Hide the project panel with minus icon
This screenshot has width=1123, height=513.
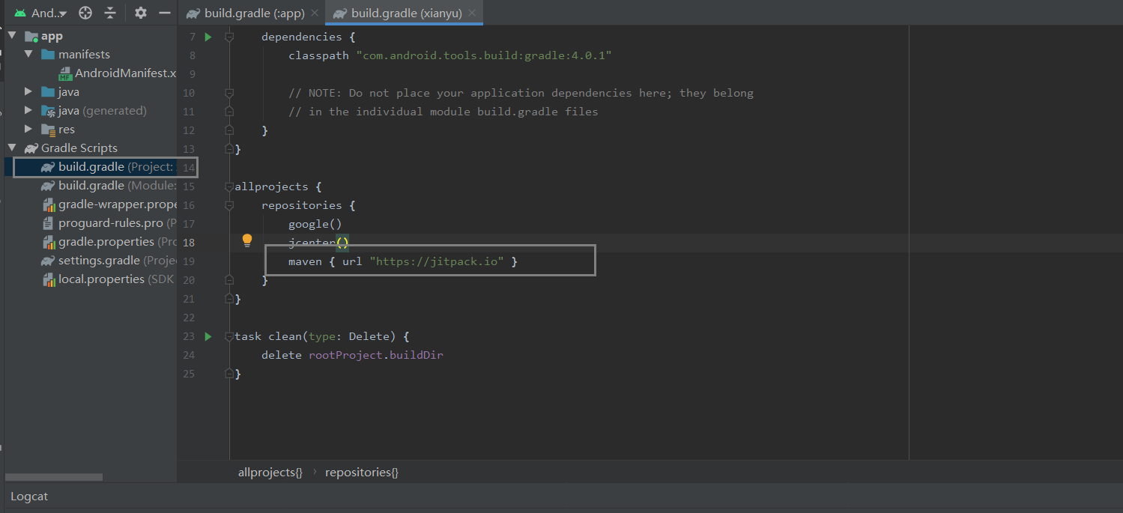(x=165, y=13)
